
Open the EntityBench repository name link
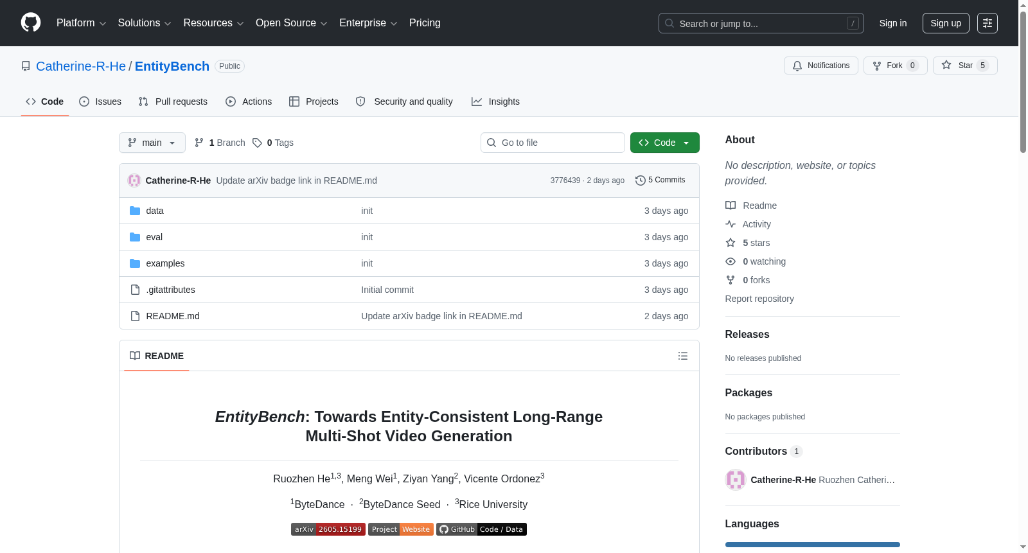pos(172,66)
